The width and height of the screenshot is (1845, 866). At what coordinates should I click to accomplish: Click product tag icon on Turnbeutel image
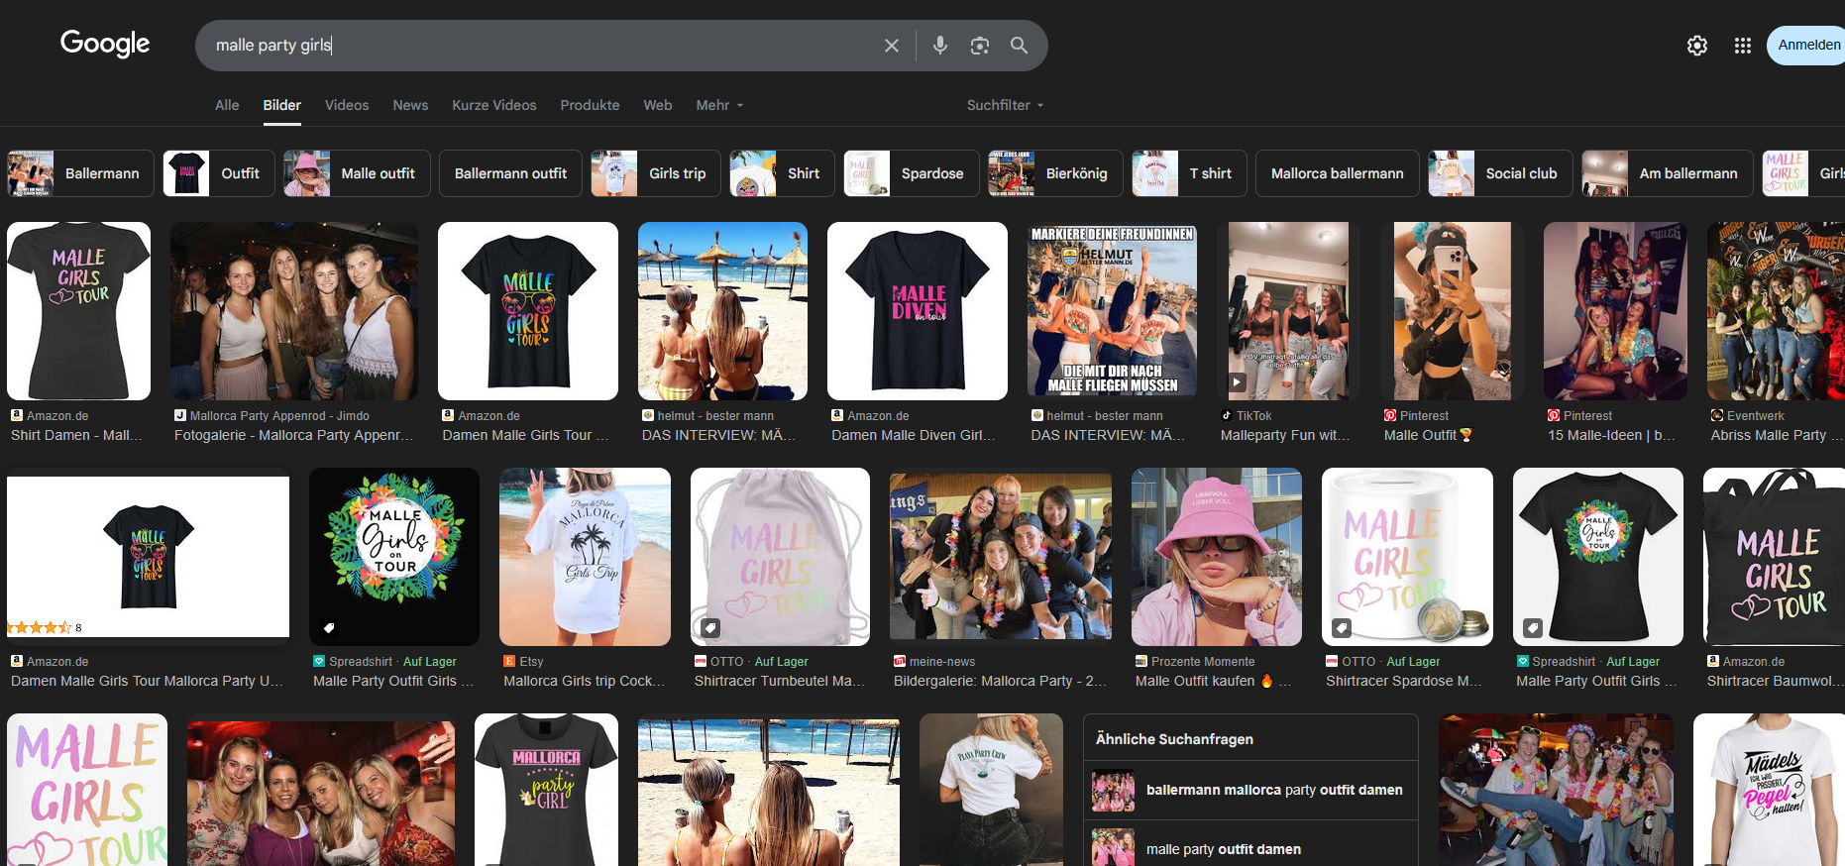tap(710, 627)
